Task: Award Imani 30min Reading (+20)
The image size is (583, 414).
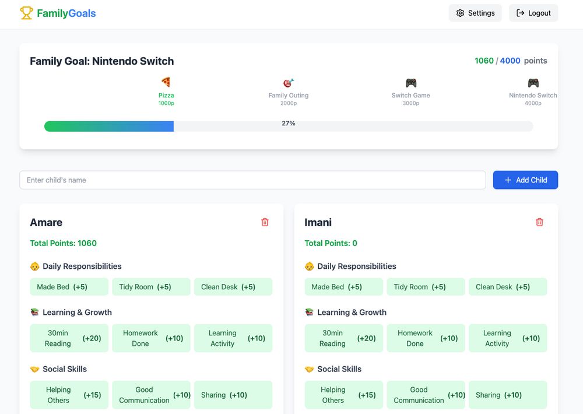Action: pyautogui.click(x=344, y=338)
